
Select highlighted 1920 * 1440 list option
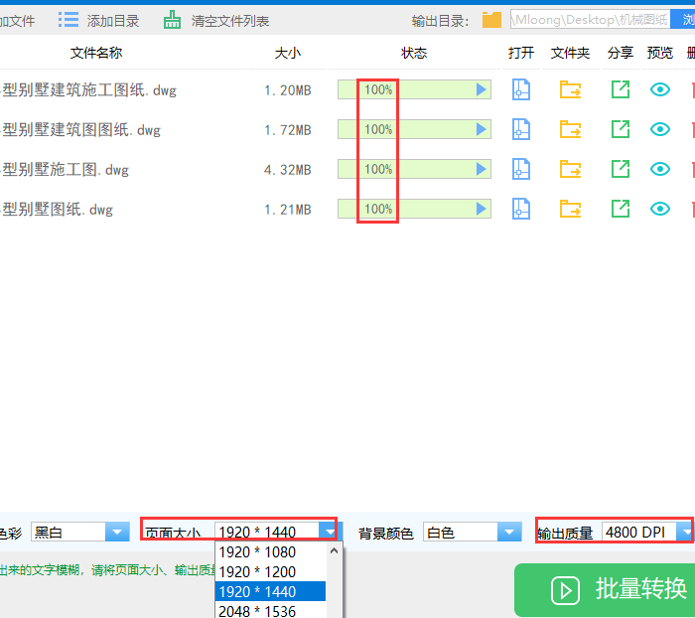pyautogui.click(x=270, y=592)
